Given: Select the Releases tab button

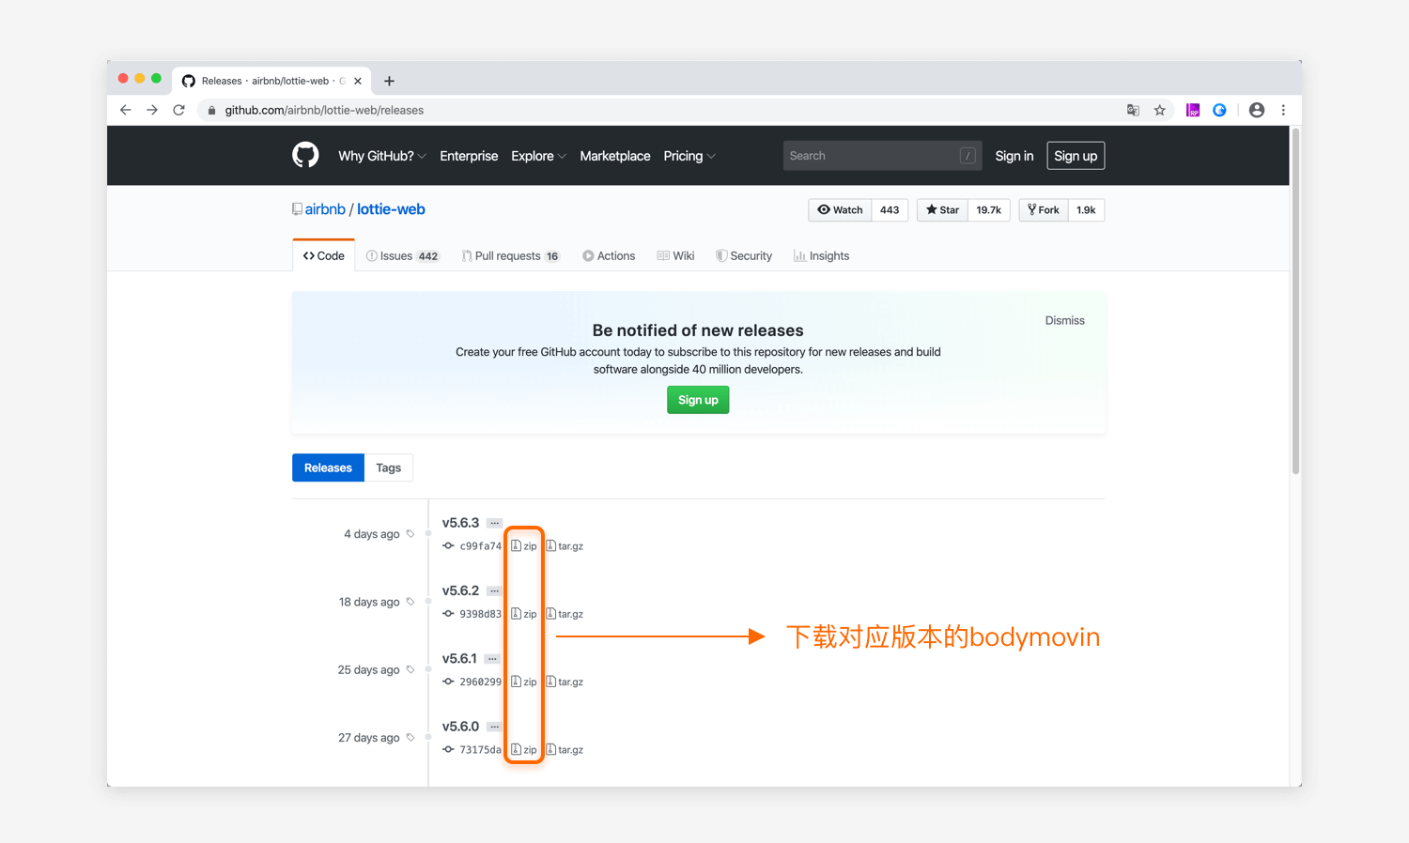Looking at the screenshot, I should coord(328,467).
